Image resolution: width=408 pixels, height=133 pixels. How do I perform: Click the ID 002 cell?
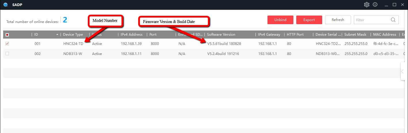tap(37, 54)
